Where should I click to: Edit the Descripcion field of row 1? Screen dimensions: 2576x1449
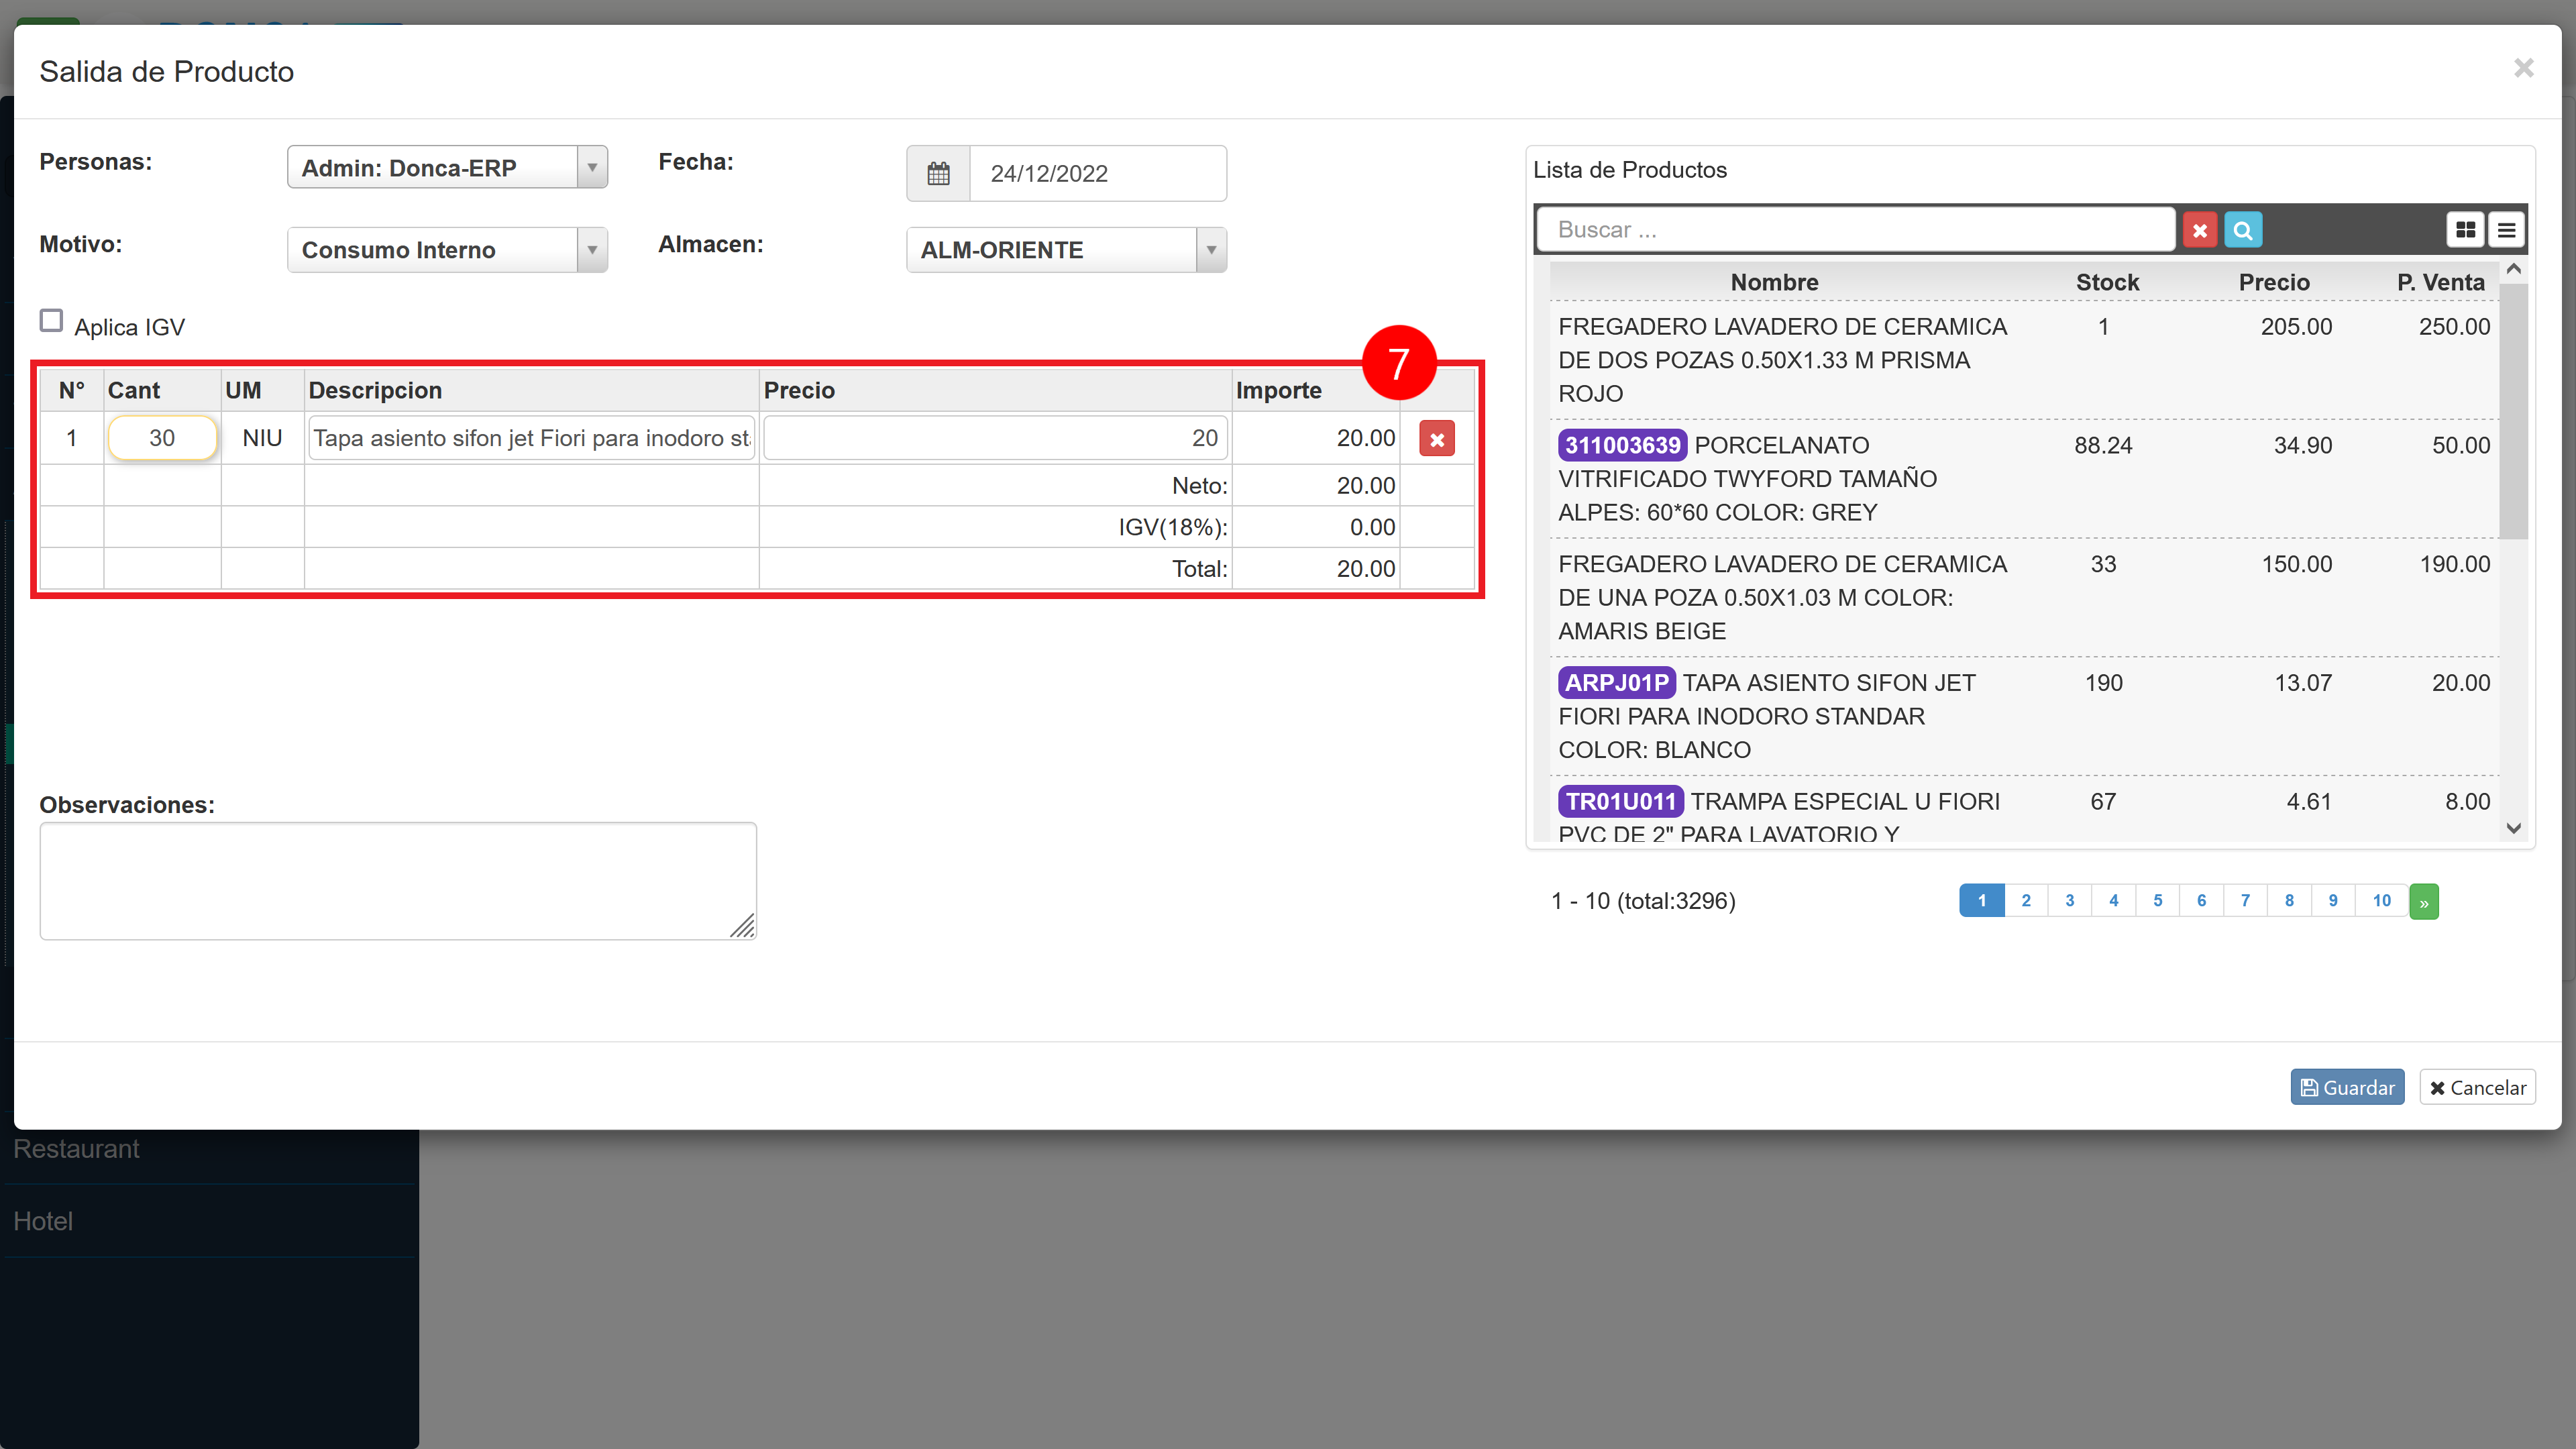click(x=531, y=438)
